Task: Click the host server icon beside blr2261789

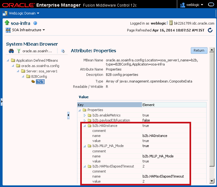Action: click(x=171, y=23)
